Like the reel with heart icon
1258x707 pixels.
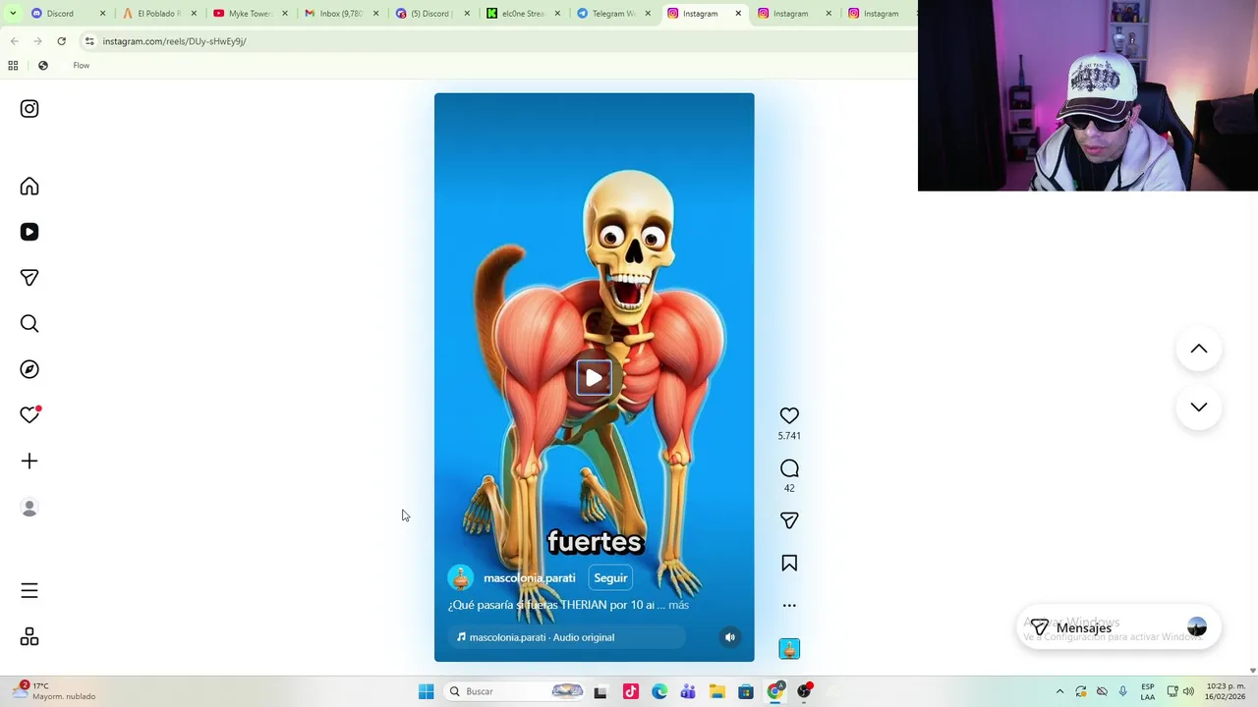(x=789, y=416)
